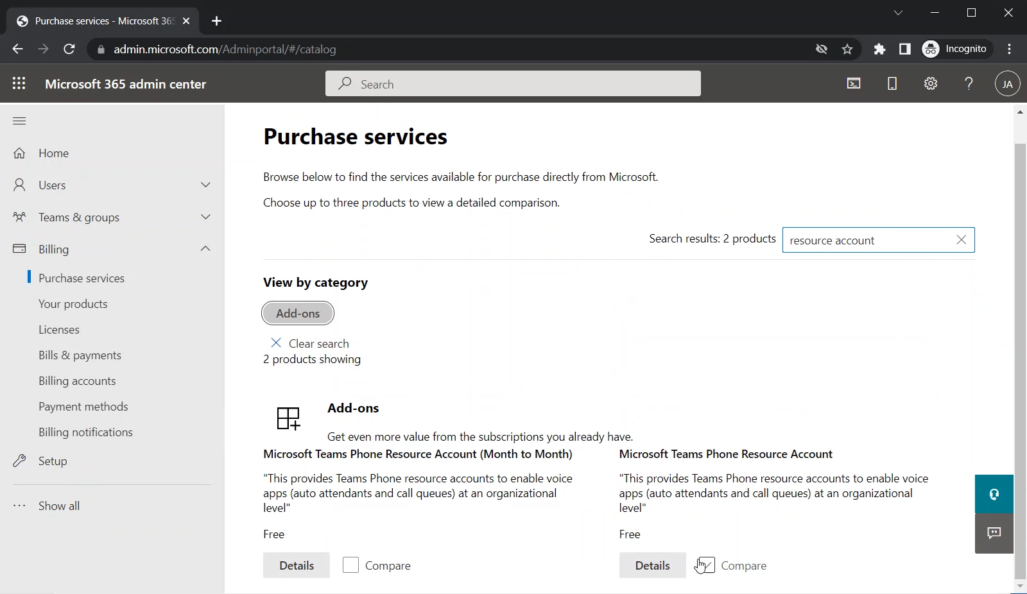
Task: Check Compare for Teams Phone Resource Account
Action: [x=706, y=565]
